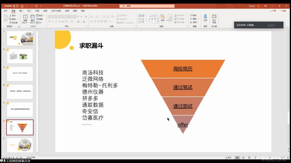Open Design Ideas (设计灵感)

(x=214, y=19)
